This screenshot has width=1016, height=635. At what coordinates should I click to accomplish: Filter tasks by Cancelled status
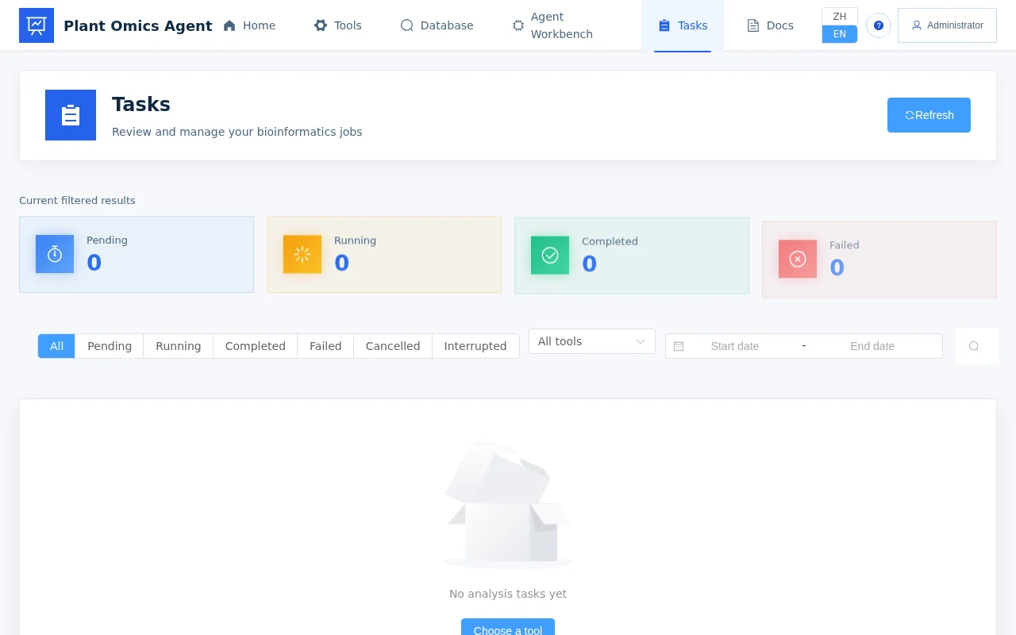[x=393, y=346]
